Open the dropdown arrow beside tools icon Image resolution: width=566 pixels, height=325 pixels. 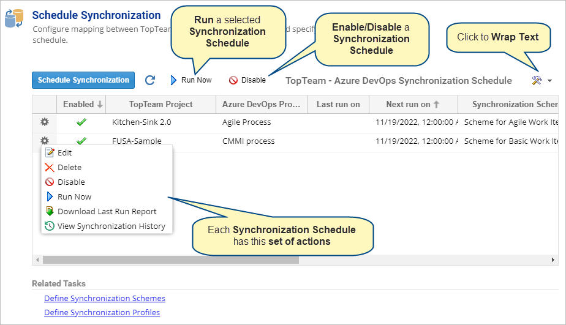pyautogui.click(x=549, y=81)
